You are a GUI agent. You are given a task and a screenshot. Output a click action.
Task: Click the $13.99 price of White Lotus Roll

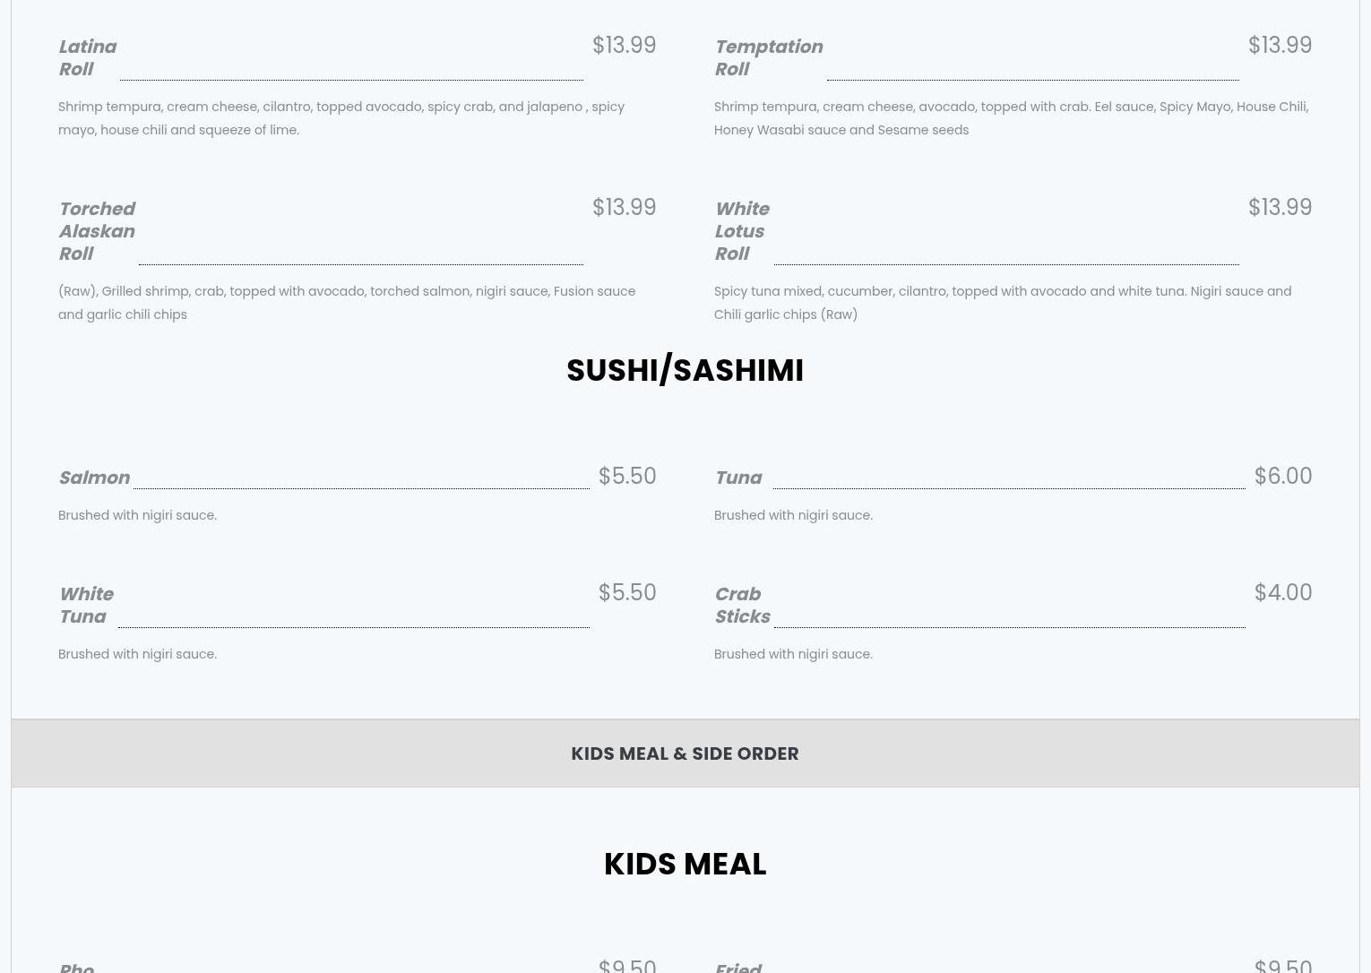pos(1280,207)
